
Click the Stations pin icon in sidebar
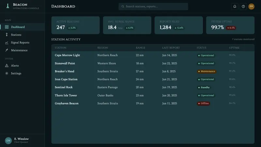click(x=7, y=35)
